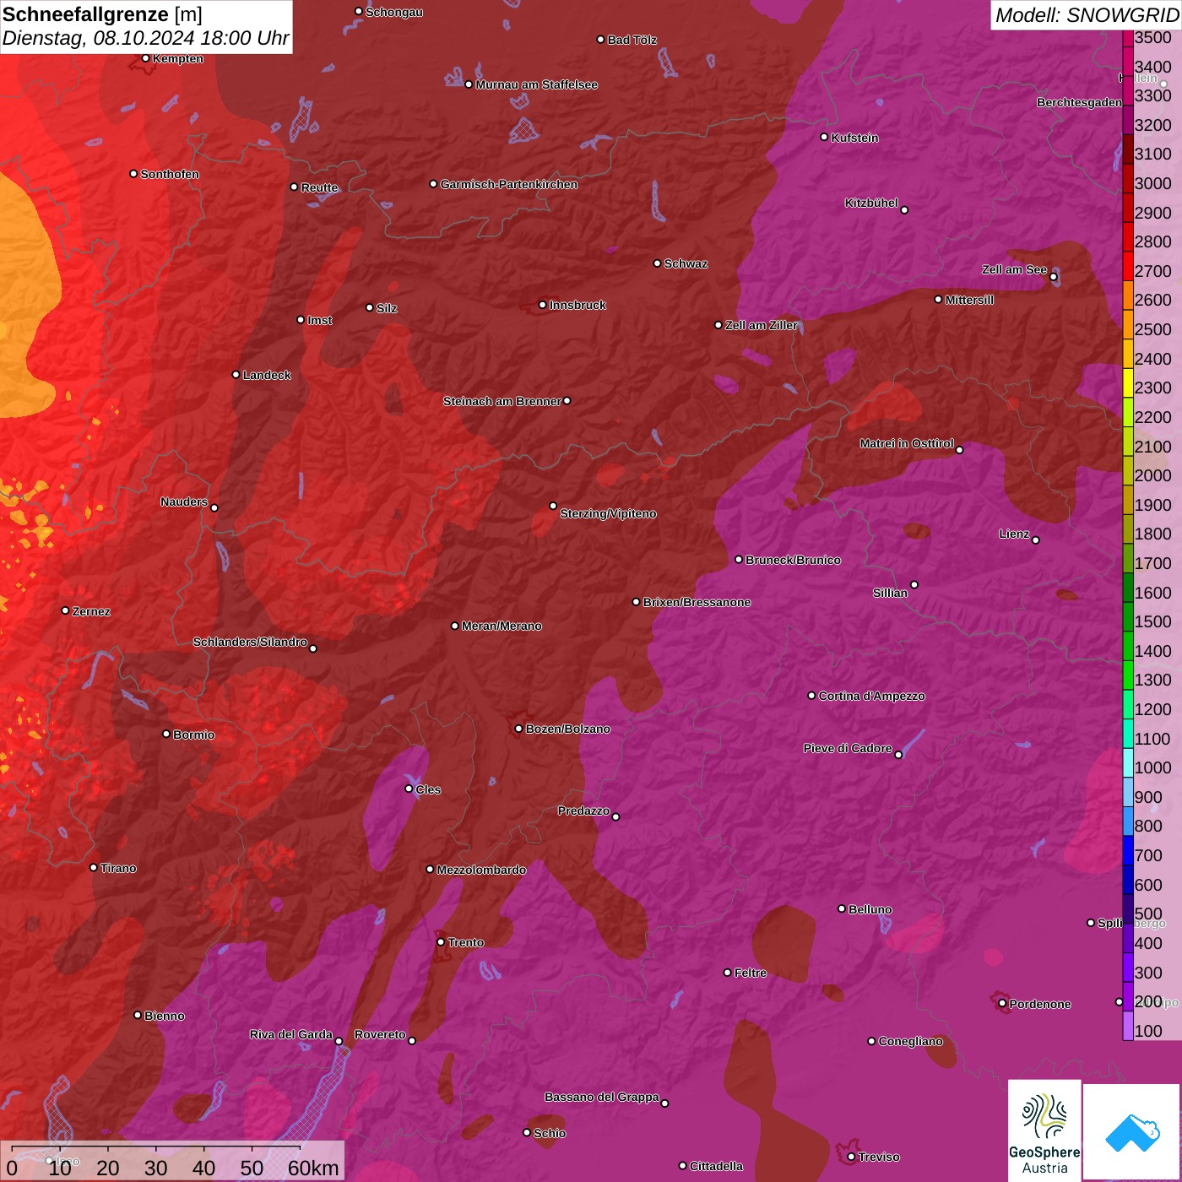Image resolution: width=1182 pixels, height=1182 pixels.
Task: Click the Meran/Merano label
Action: tap(502, 626)
